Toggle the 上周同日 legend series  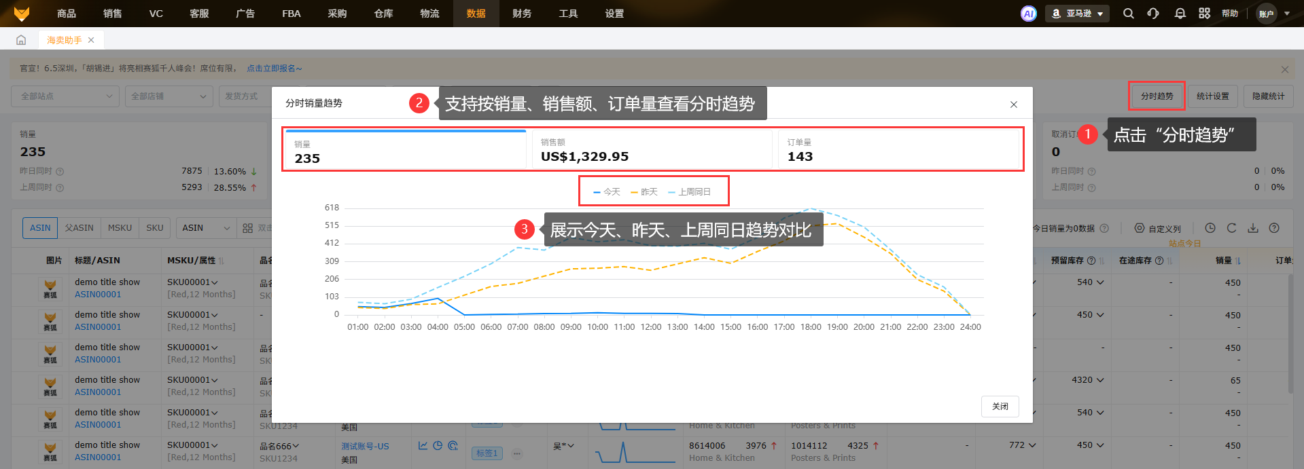(690, 192)
